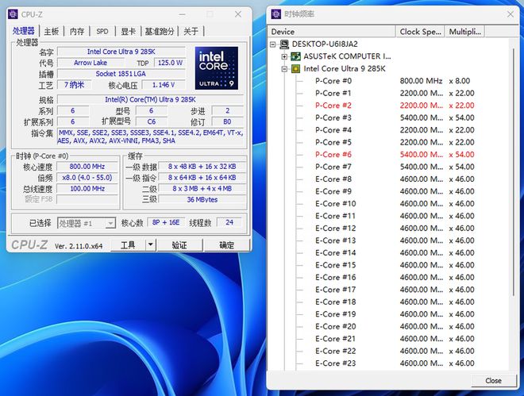Click the Intel Core Ultra 9 logo
Image resolution: width=524 pixels, height=396 pixels.
coord(217,68)
